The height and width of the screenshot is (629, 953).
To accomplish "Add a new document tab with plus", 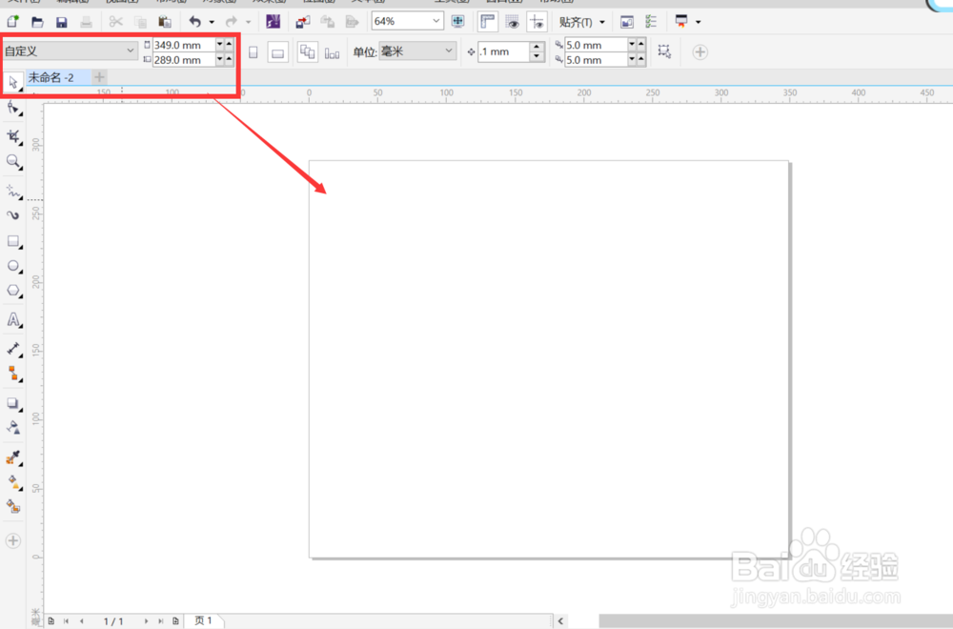I will pos(100,77).
